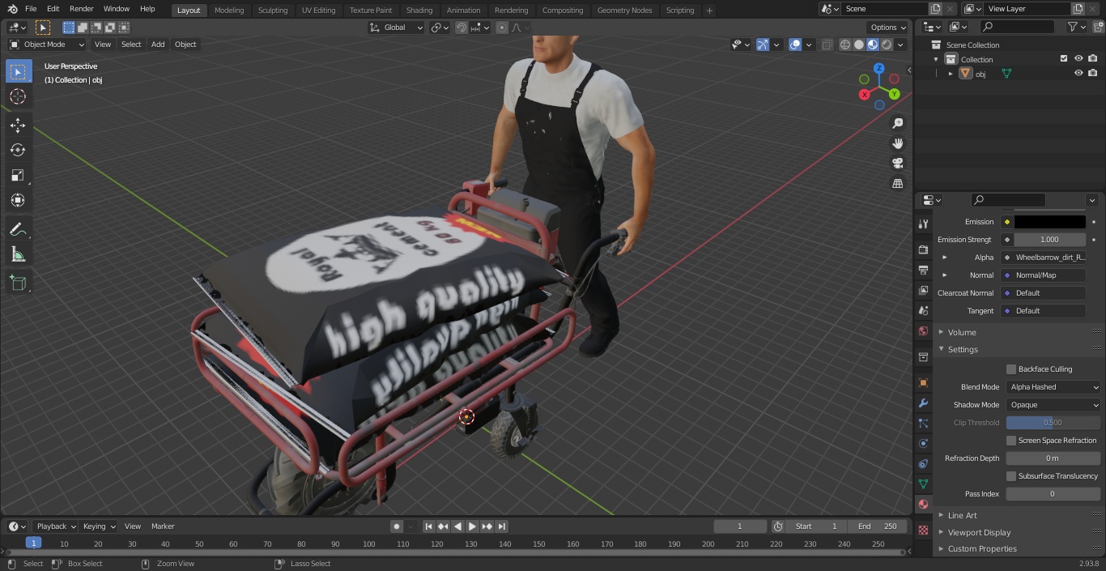Viewport: 1106px width, 571px height.
Task: Open the Object Data properties tab
Action: point(923,484)
